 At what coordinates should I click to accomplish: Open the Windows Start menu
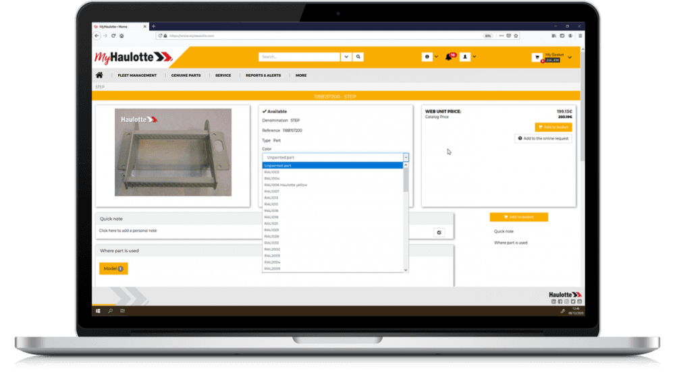pos(99,311)
